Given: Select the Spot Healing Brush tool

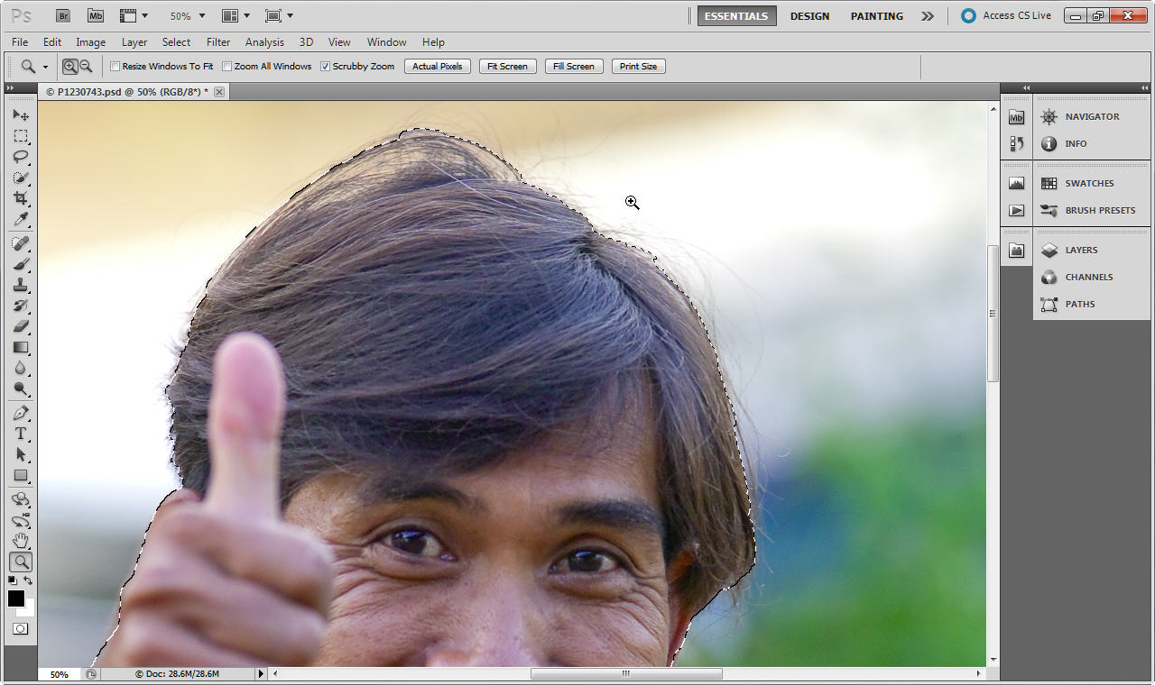Looking at the screenshot, I should tap(21, 243).
